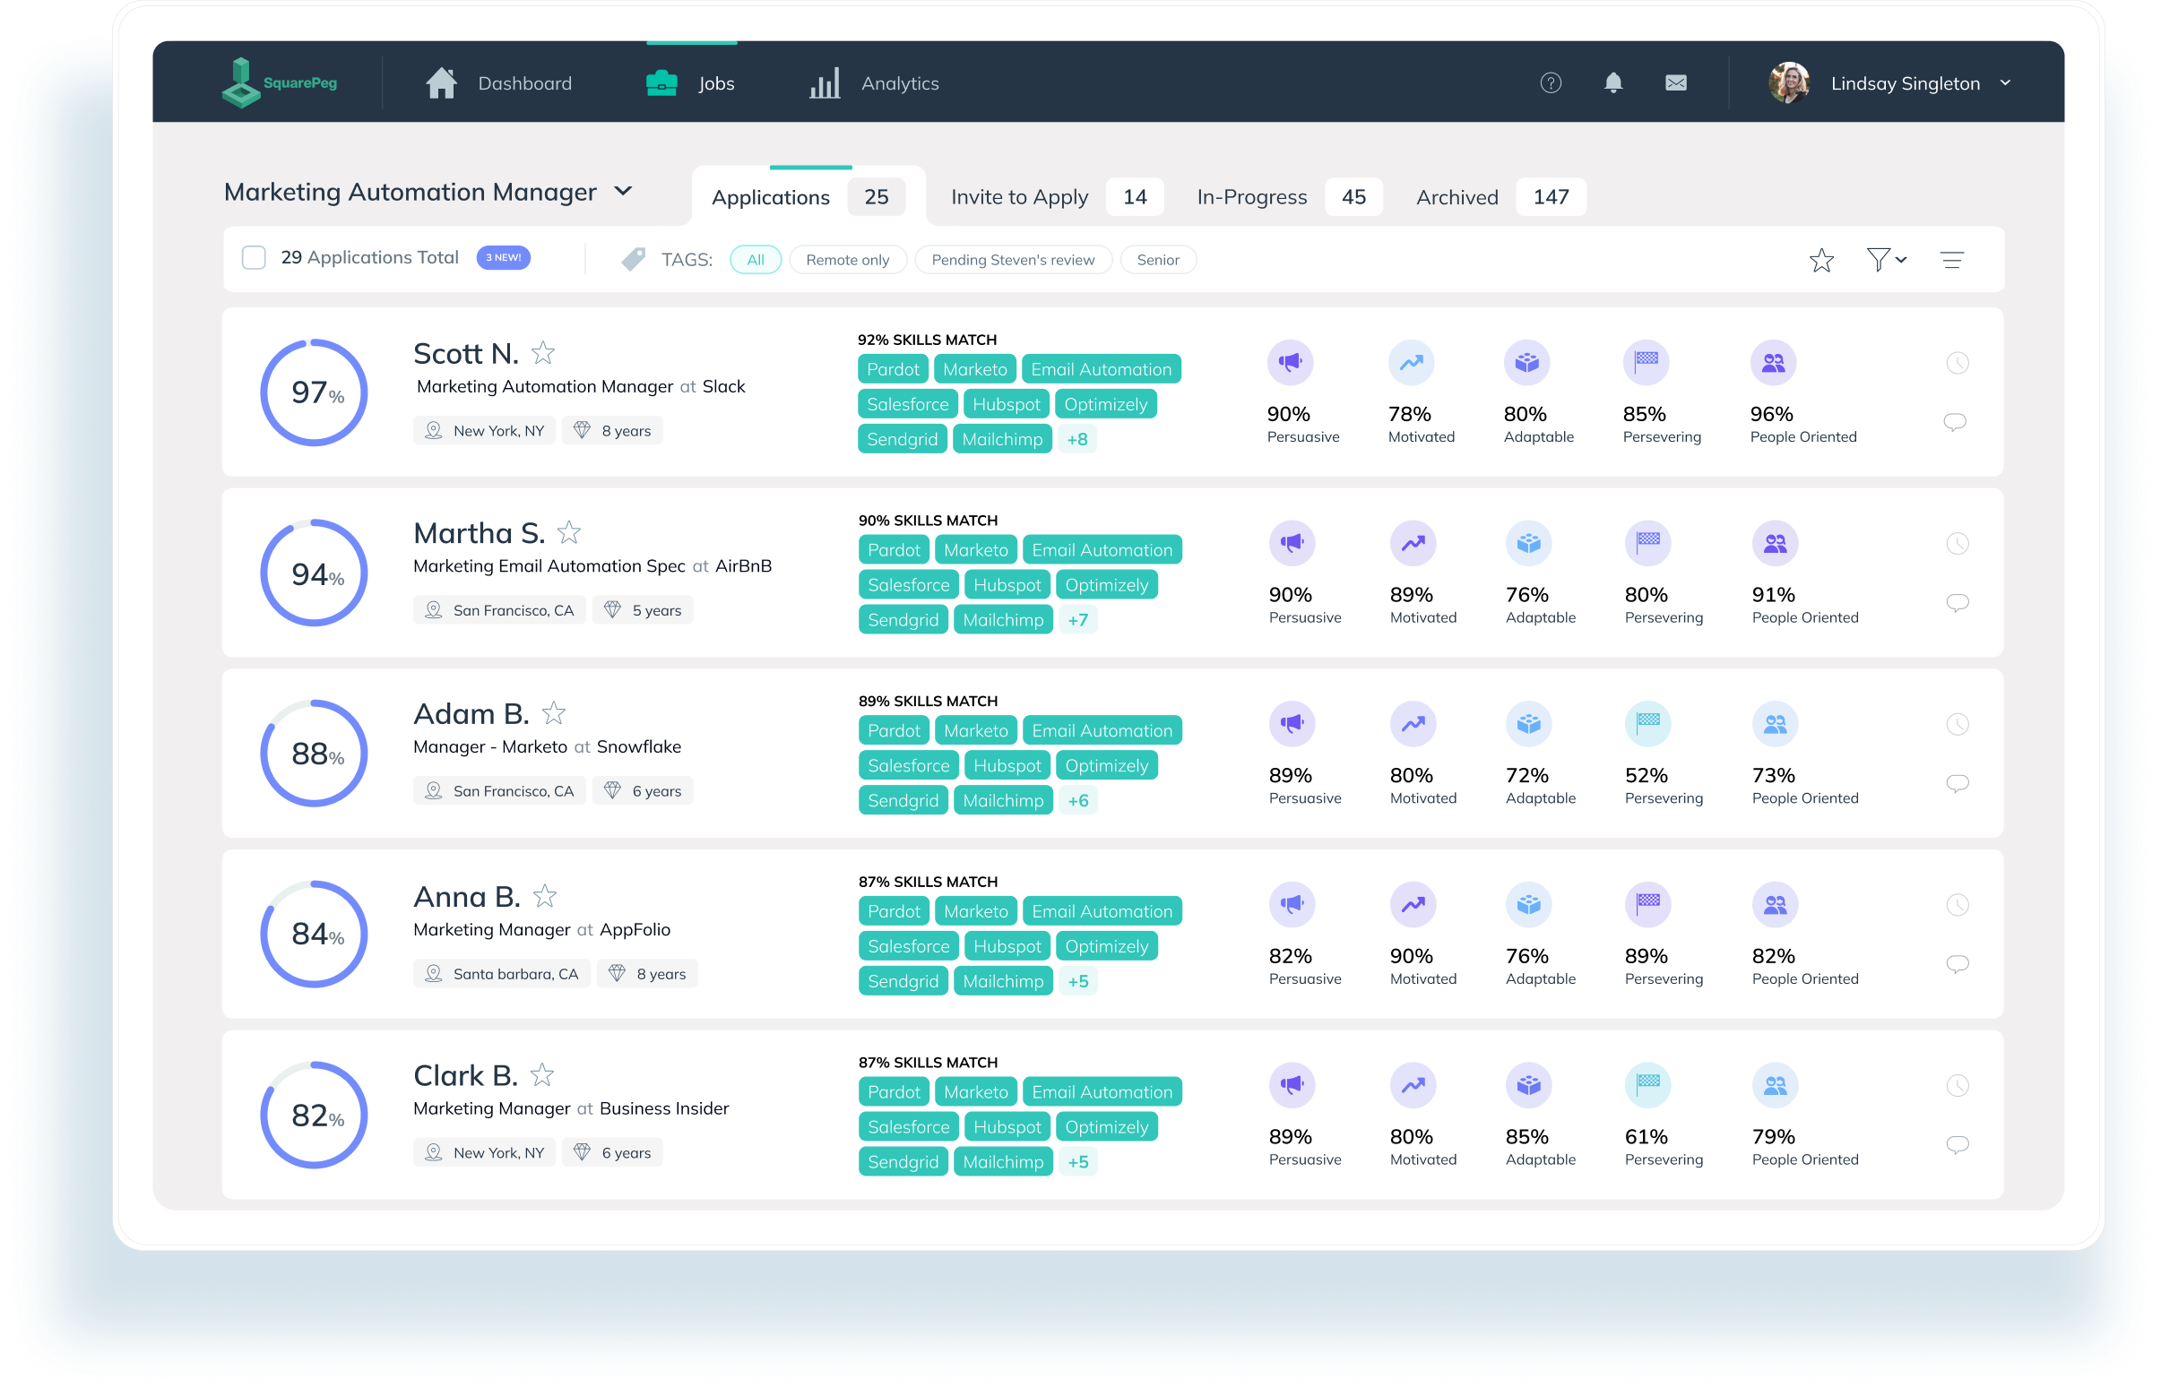Open Martha S.'s comment bubble
Viewport: 2161px width, 1396px height.
click(x=1957, y=603)
